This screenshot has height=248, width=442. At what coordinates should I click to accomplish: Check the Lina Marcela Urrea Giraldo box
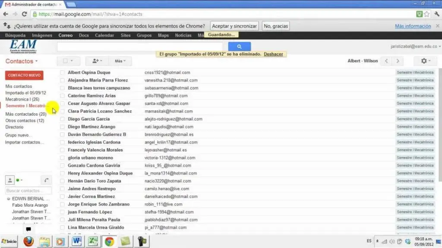coord(62,227)
